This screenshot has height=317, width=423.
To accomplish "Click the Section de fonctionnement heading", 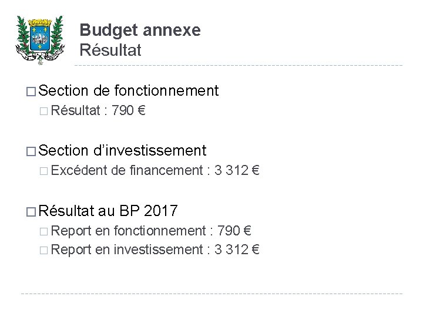I will tap(129, 90).
